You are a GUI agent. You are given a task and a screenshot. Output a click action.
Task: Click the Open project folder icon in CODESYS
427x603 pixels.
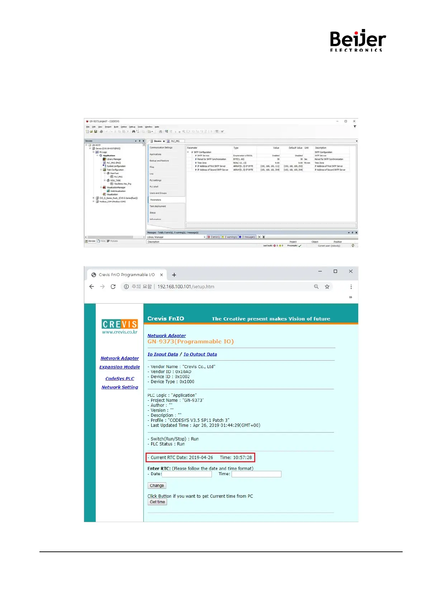point(91,131)
